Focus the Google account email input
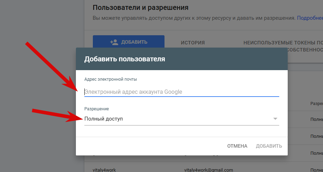Screen dimensions: 323x172 pyautogui.click(x=181, y=92)
